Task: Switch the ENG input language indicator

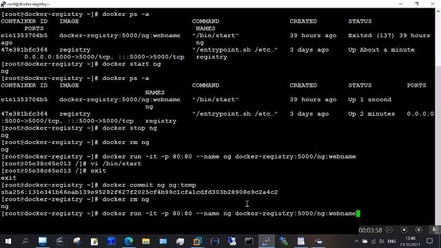Action: [x=391, y=241]
